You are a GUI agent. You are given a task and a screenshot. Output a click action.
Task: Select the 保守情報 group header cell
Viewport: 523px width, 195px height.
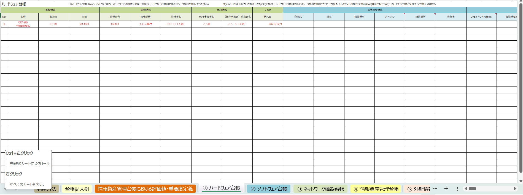(222, 10)
